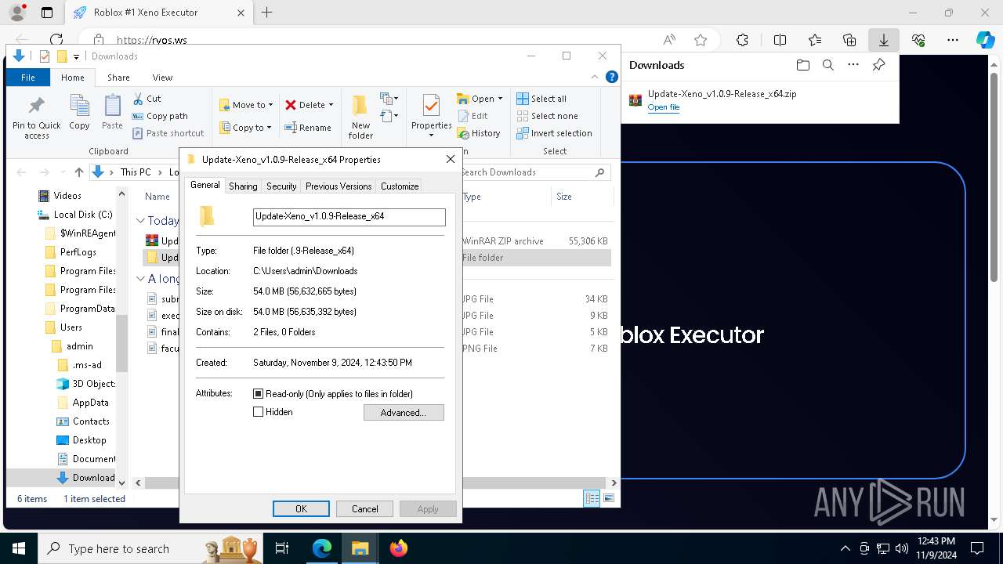The image size is (1003, 564).
Task: Click the Up one level arrow
Action: [x=79, y=172]
